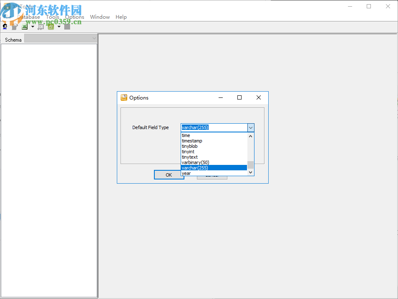This screenshot has width=398, height=299.
Task: Open the Database menu
Action: pyautogui.click(x=28, y=17)
